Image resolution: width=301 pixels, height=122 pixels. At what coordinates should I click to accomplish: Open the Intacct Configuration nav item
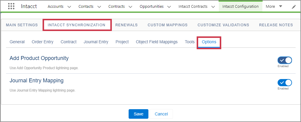[240, 6]
